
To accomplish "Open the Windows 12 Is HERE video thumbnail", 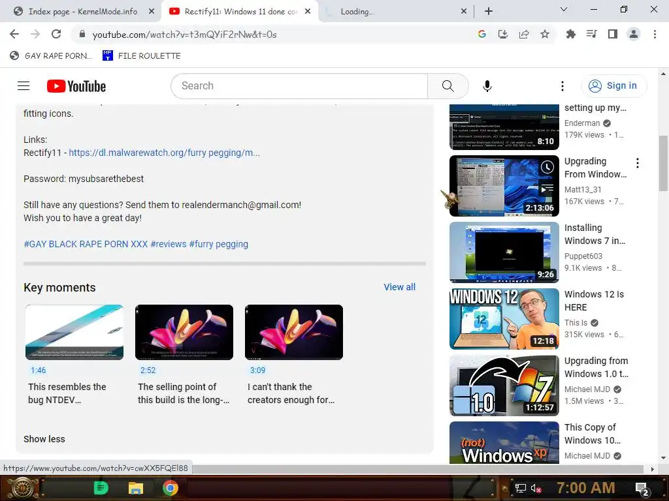I will click(504, 318).
